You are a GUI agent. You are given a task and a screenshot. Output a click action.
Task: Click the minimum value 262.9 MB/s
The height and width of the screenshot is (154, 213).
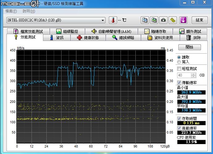[191, 92]
